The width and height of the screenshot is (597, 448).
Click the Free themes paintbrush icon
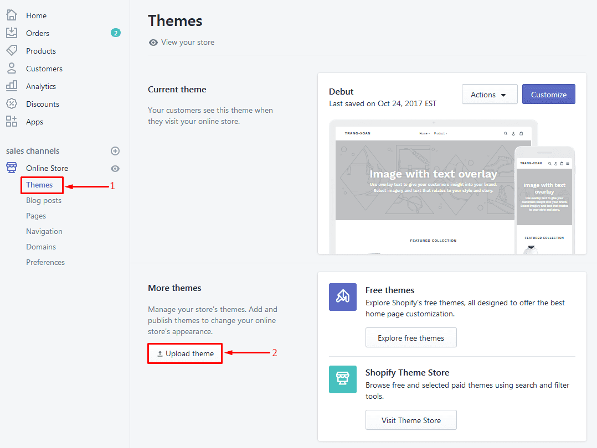point(342,297)
